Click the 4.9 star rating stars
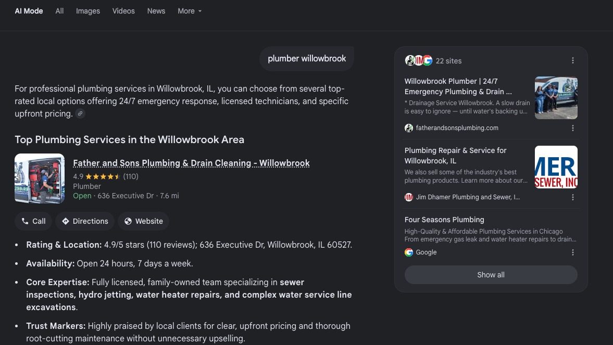 click(x=103, y=176)
